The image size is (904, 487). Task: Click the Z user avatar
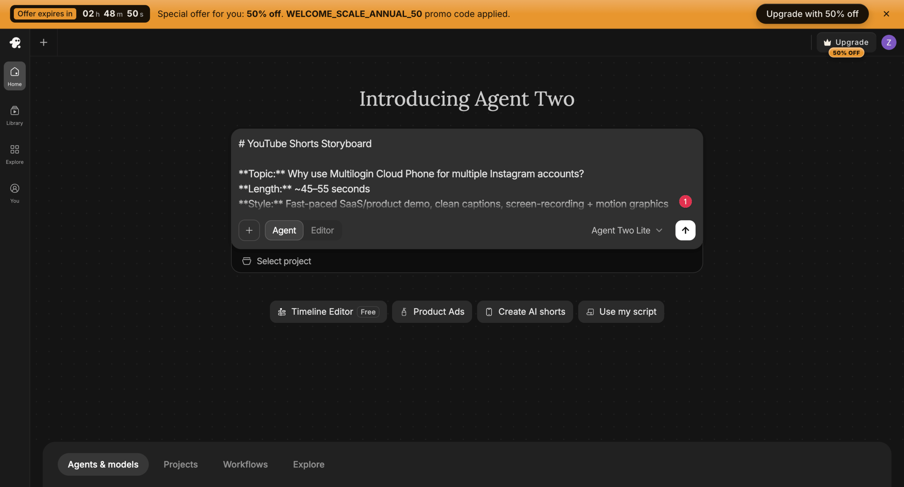coord(888,43)
